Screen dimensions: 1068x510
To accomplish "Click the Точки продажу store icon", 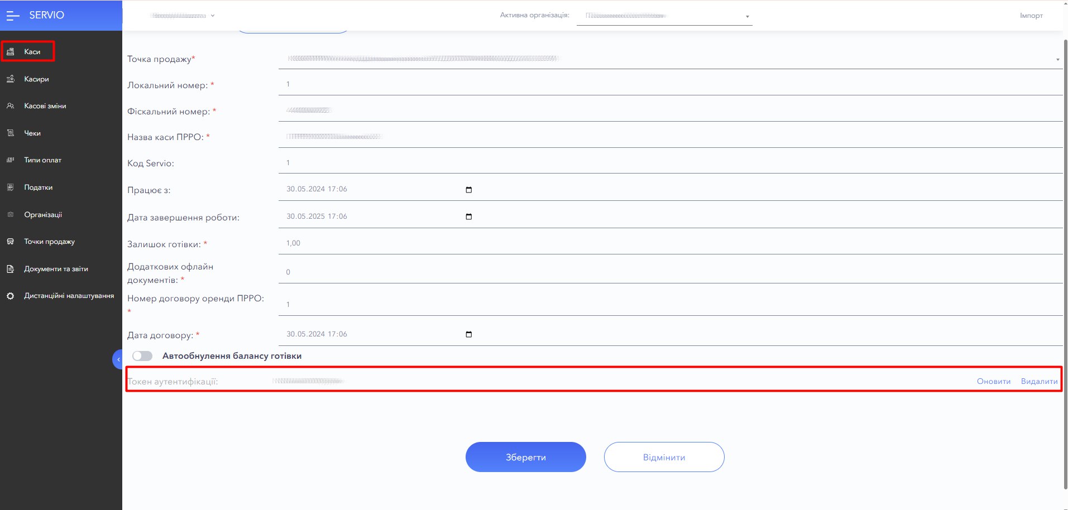I will [10, 242].
